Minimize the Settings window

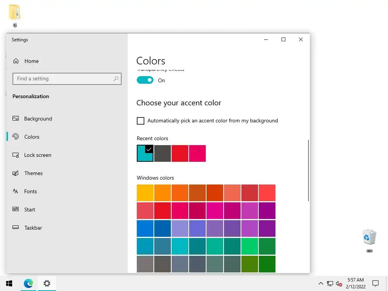[266, 39]
